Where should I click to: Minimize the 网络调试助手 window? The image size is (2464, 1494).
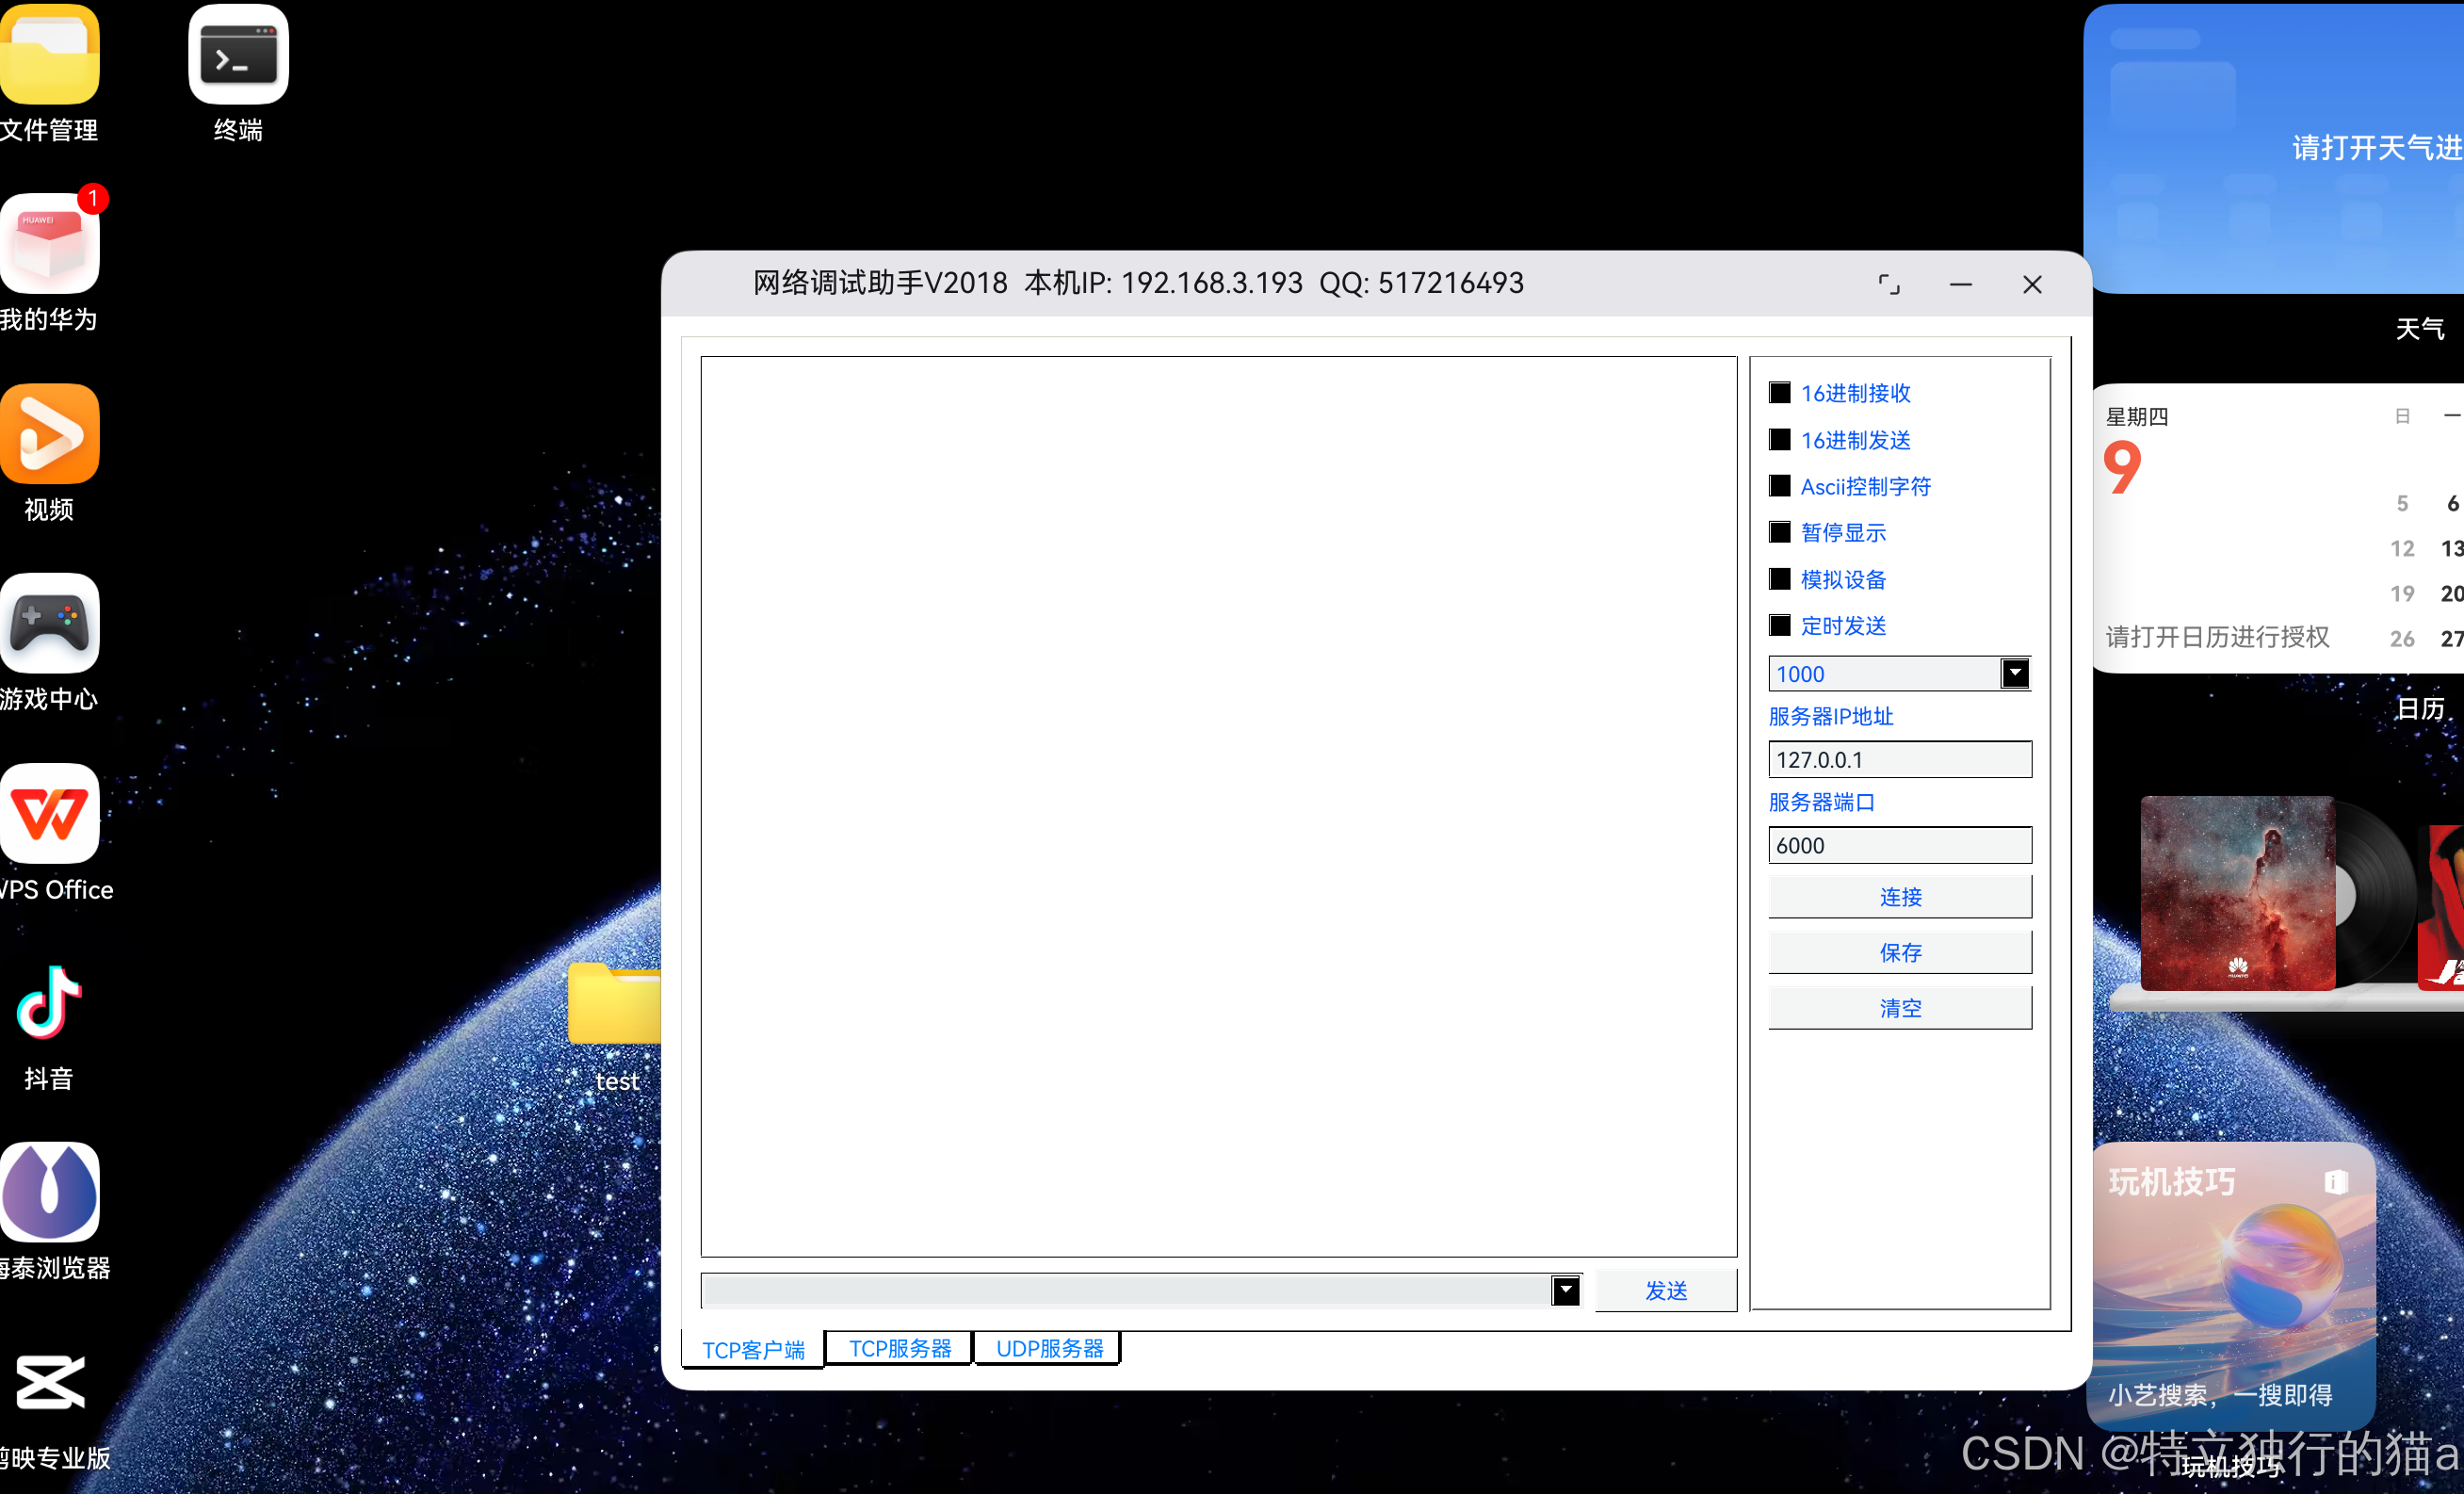pos(1960,285)
